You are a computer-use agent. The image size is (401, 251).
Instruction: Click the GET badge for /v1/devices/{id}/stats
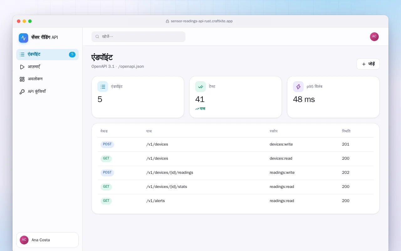pos(106,187)
